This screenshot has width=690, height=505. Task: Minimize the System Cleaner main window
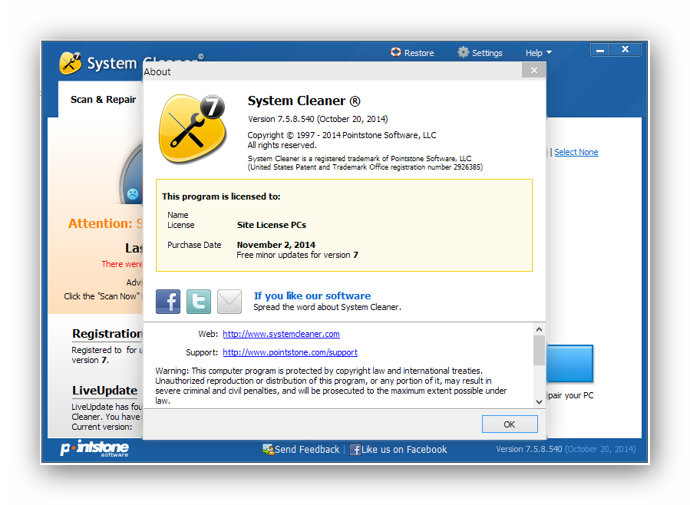pos(599,50)
